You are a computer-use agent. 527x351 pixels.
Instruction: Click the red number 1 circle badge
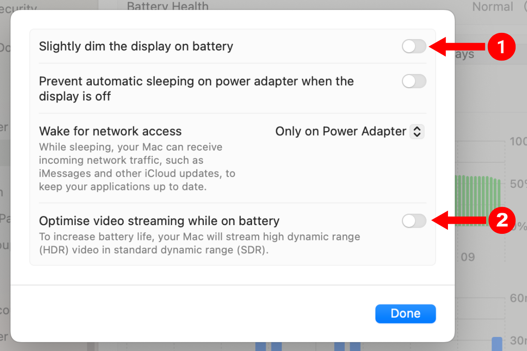pyautogui.click(x=501, y=47)
